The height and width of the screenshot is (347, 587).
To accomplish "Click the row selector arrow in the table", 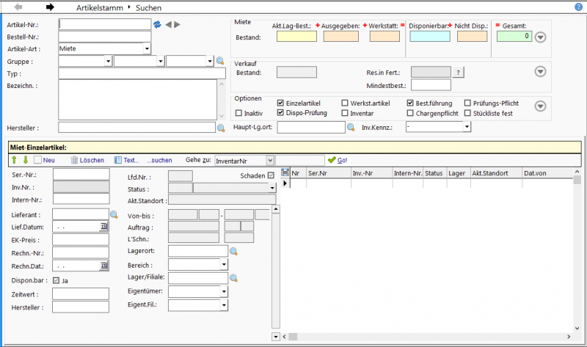I will pyautogui.click(x=285, y=183).
